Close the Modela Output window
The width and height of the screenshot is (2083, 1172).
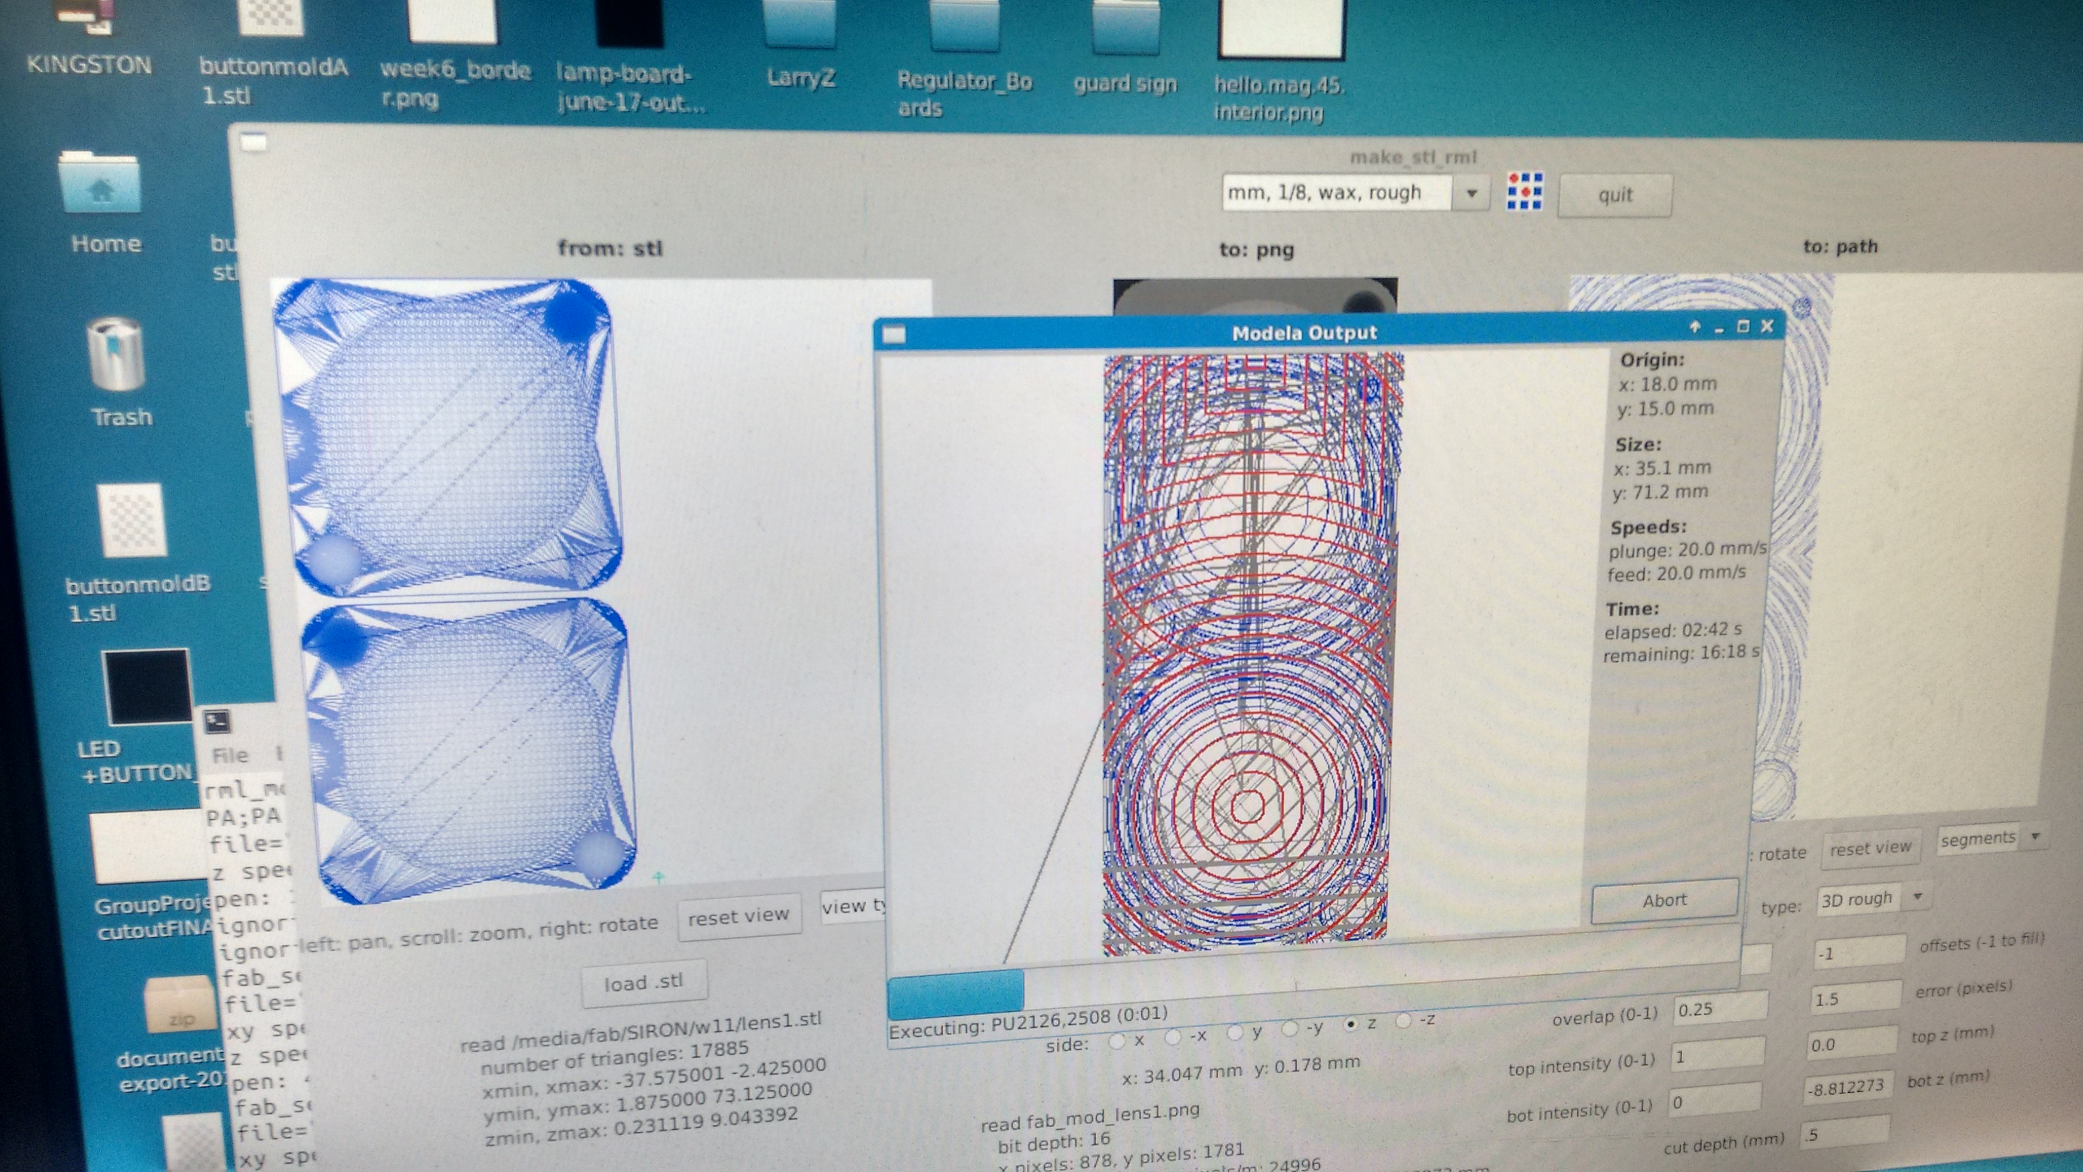(1767, 326)
